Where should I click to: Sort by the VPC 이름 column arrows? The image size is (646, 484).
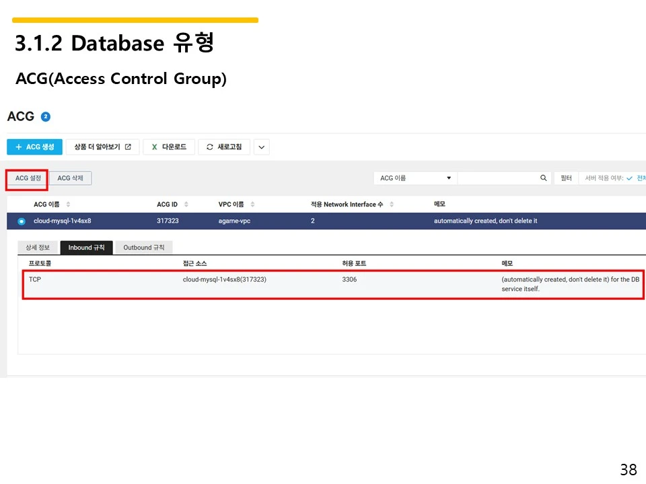coord(252,204)
